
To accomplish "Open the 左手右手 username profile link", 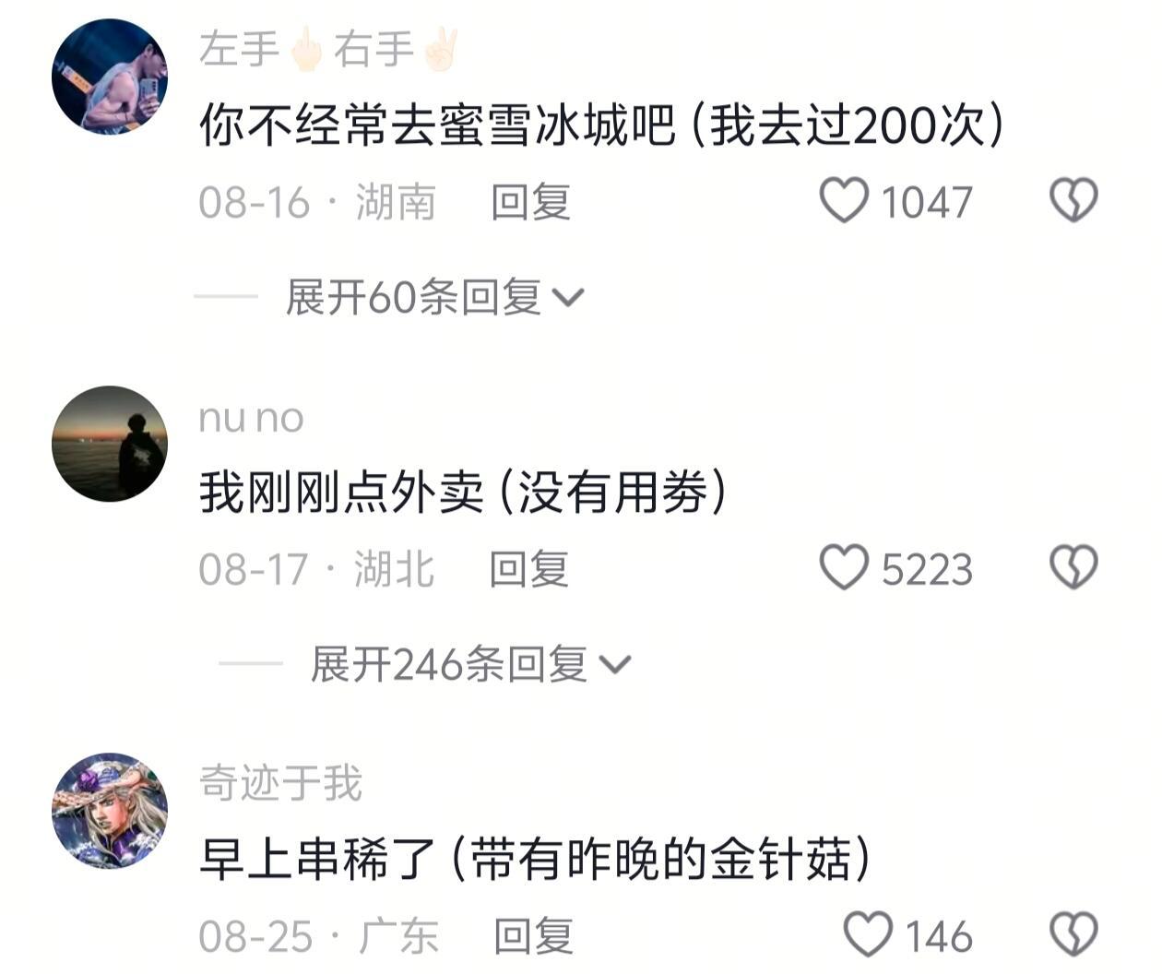I will [x=328, y=49].
